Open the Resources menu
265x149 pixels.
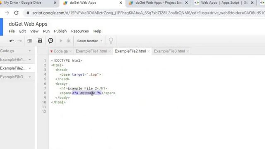click(x=80, y=31)
